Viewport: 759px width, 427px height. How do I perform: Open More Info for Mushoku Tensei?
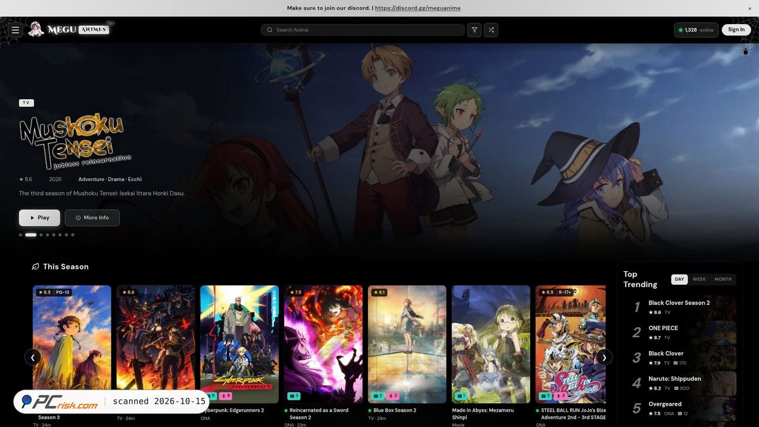pyautogui.click(x=92, y=218)
